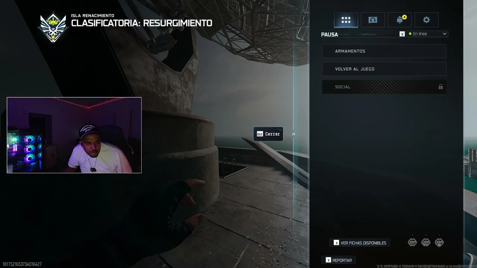Click the green online status dot
Image resolution: width=477 pixels, height=268 pixels.
pos(410,34)
